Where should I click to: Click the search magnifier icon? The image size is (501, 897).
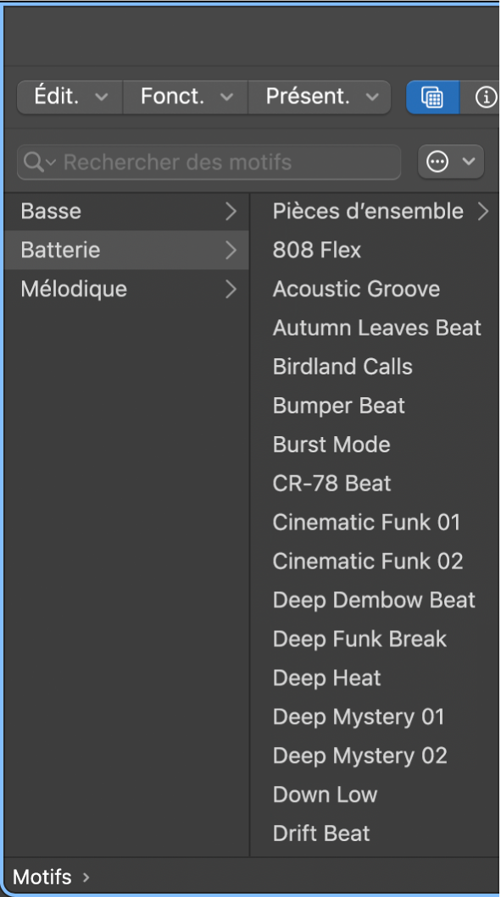pos(33,163)
